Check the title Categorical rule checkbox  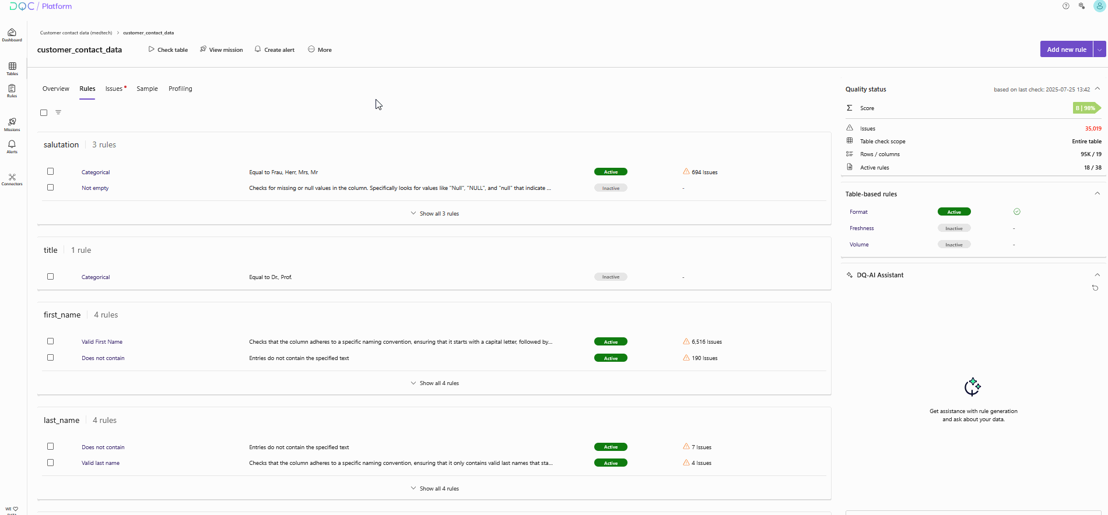(51, 277)
